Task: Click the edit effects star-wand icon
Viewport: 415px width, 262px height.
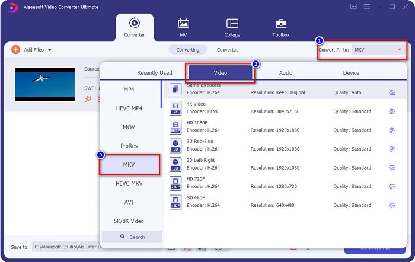Action: point(88,99)
